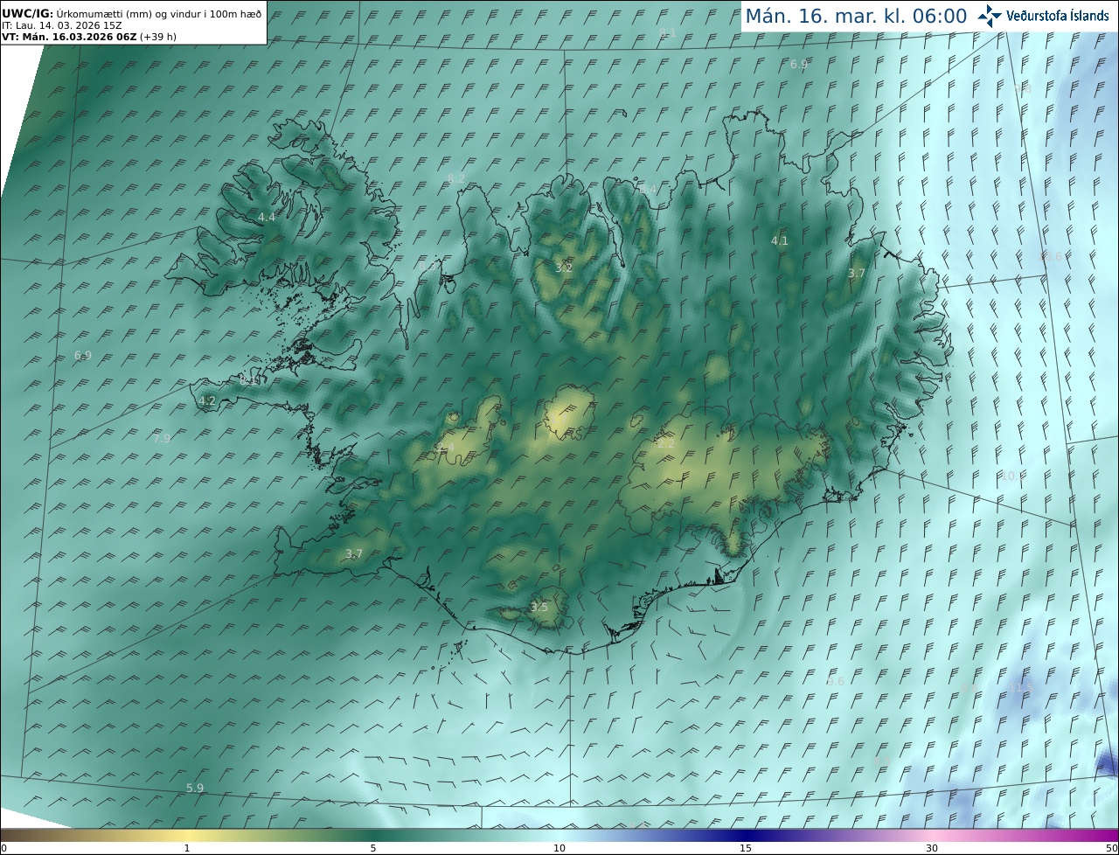
Task: Select the "Mán. 16. mar. kl. 06:00" timestamp
Action: pos(856,16)
